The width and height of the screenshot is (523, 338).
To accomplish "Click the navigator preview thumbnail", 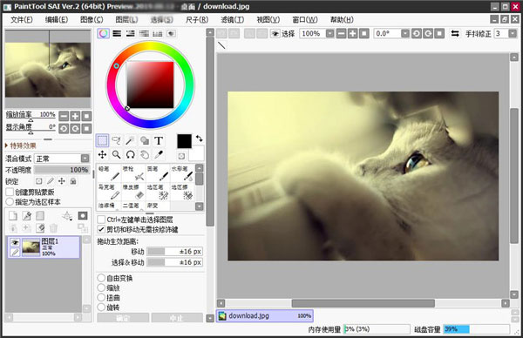I will click(x=48, y=69).
